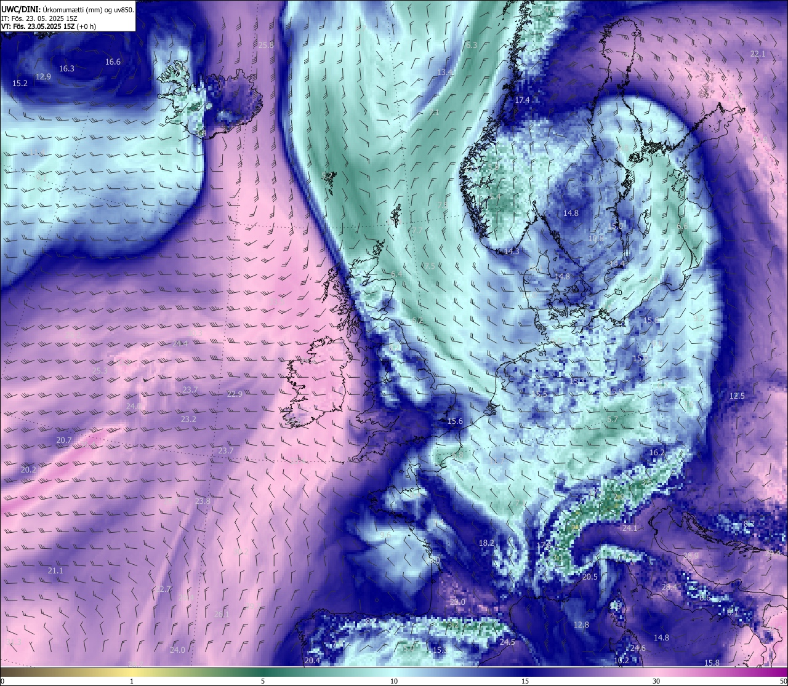Click the 24.6 value over Sardinia
Viewport: 788px width, 686px height.
coord(638,648)
